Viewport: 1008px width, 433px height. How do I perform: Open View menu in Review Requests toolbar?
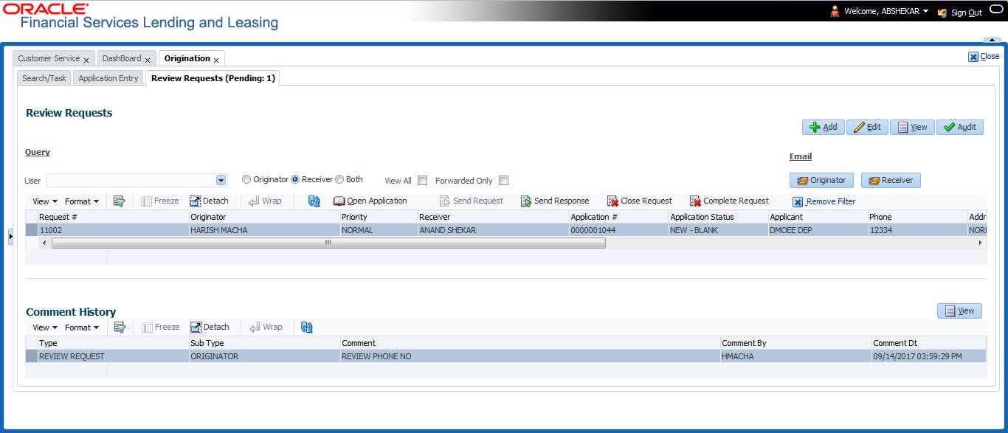[x=45, y=201]
